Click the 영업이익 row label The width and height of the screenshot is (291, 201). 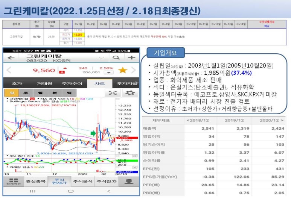tap(151, 136)
